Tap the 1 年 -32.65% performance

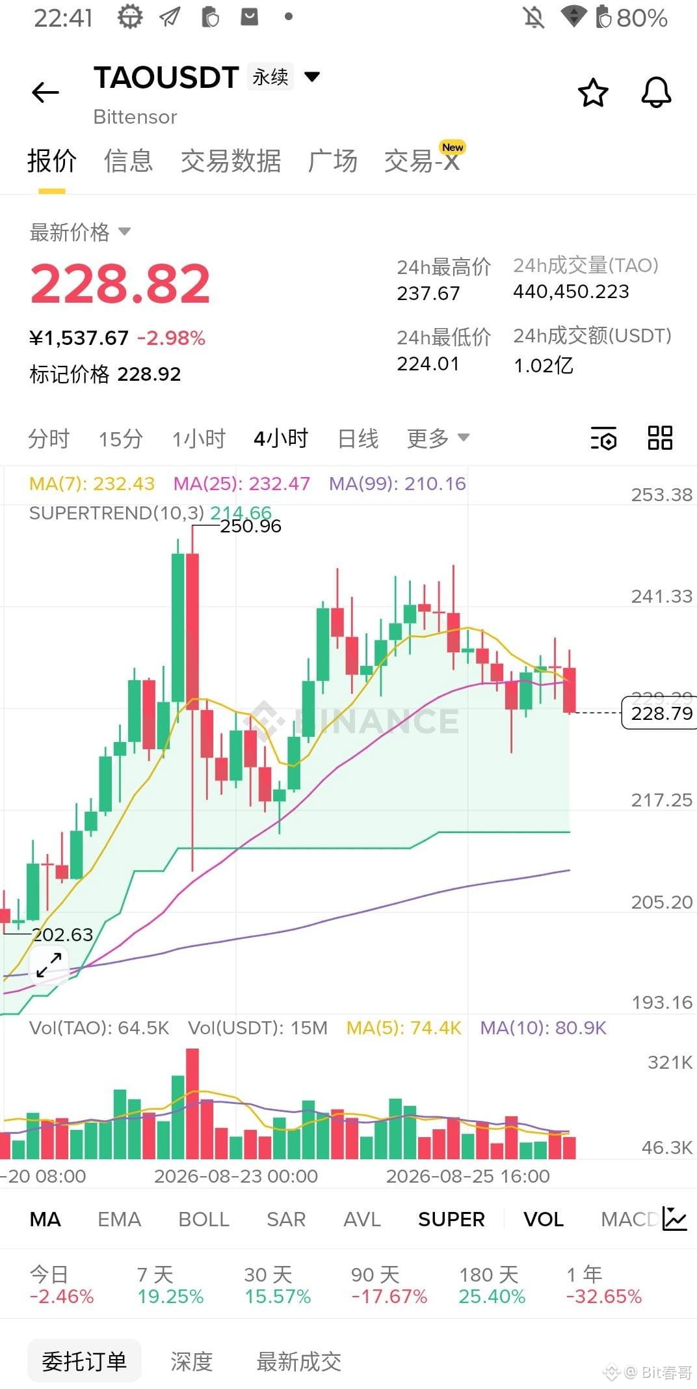point(603,1285)
